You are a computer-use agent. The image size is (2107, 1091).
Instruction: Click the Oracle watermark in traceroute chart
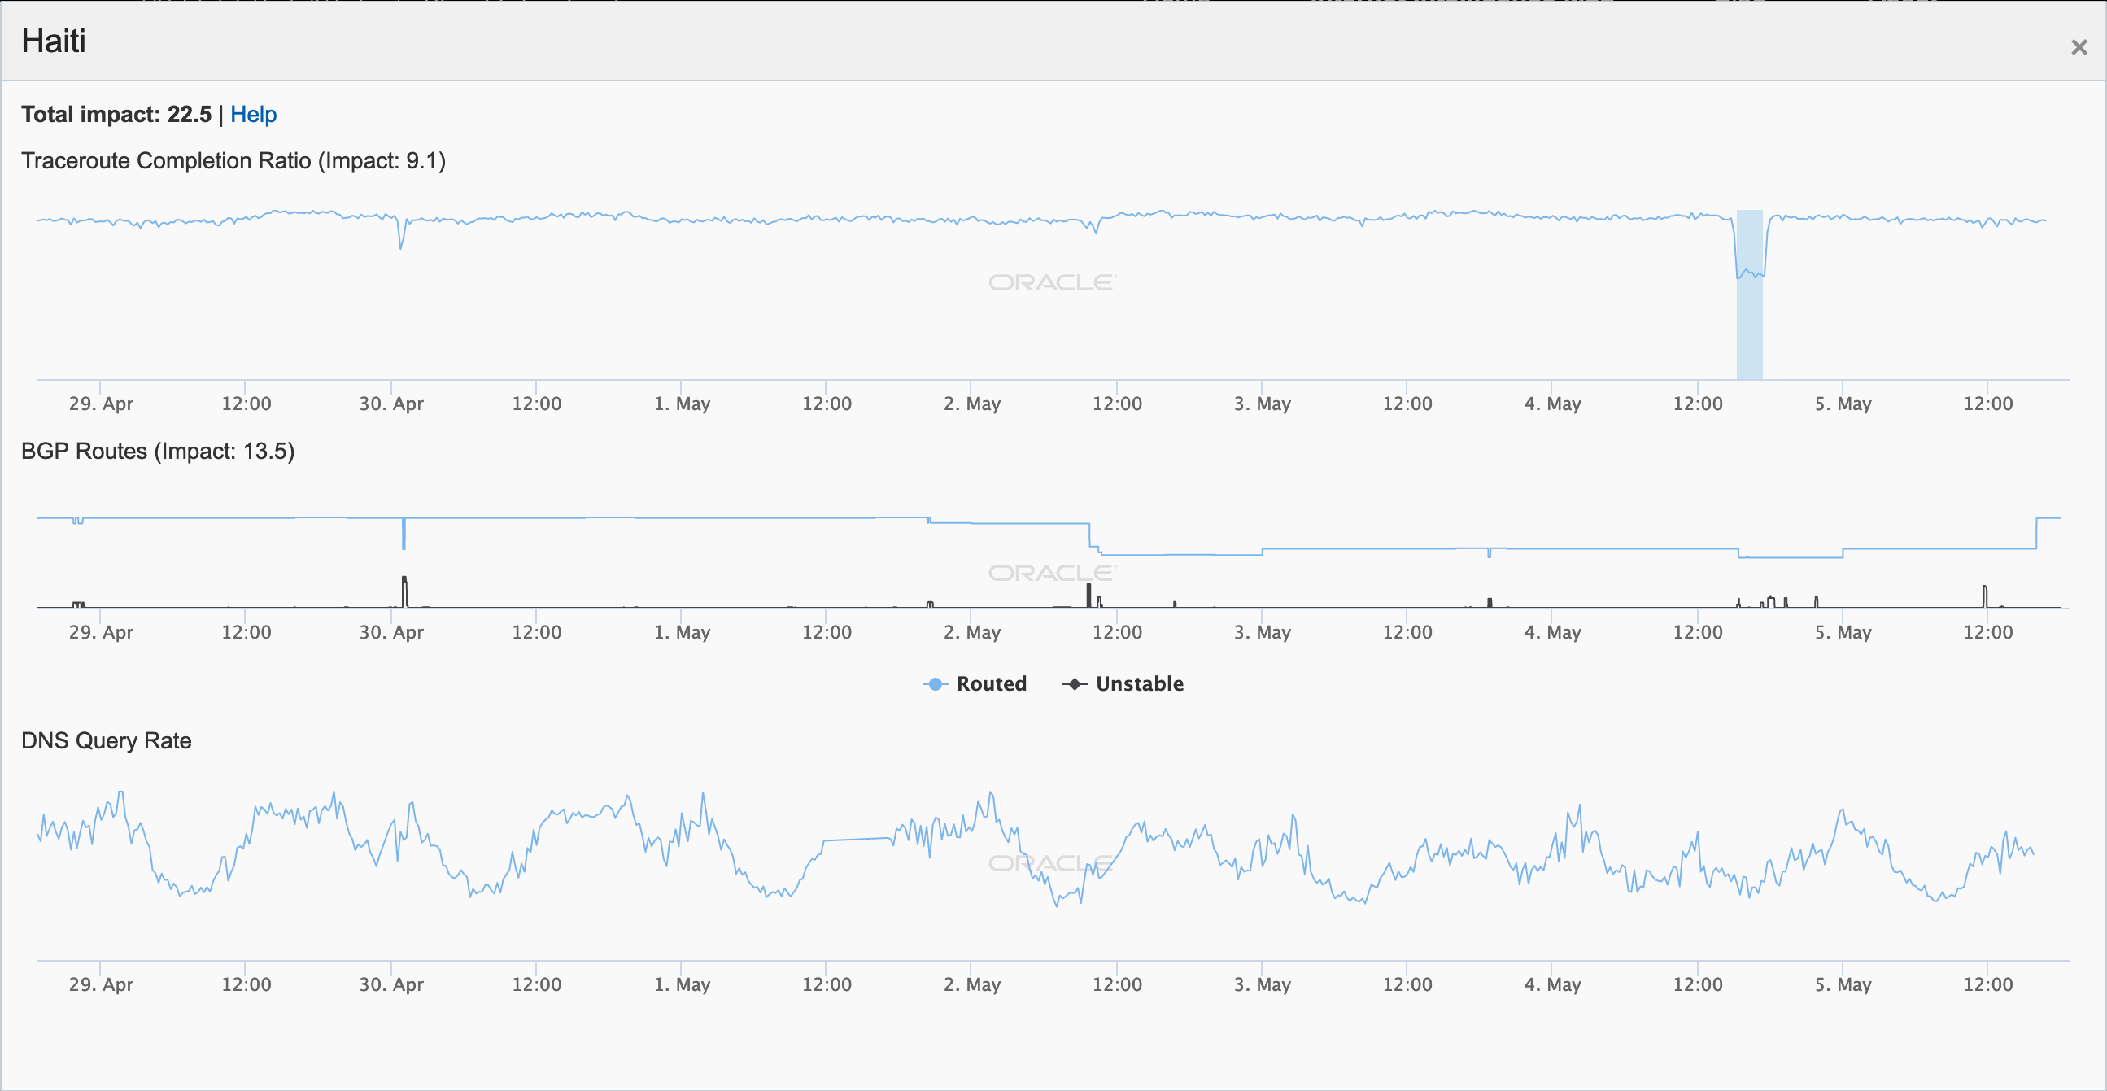point(1052,283)
